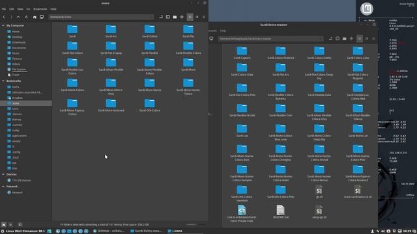Select Sardi-Captain folder in Sardi-Extra-master

tap(242, 53)
